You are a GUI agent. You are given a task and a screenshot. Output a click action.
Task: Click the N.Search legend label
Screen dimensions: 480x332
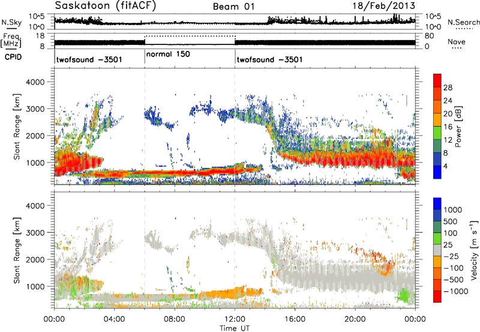click(463, 22)
